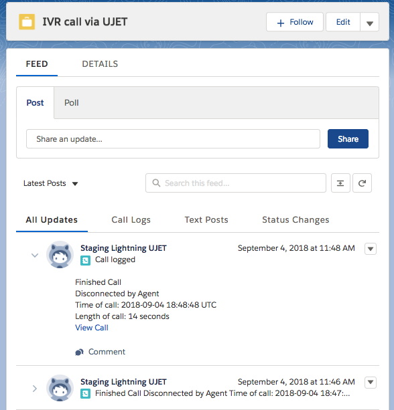The height and width of the screenshot is (410, 394).
Task: Click the Share button
Action: click(x=348, y=139)
